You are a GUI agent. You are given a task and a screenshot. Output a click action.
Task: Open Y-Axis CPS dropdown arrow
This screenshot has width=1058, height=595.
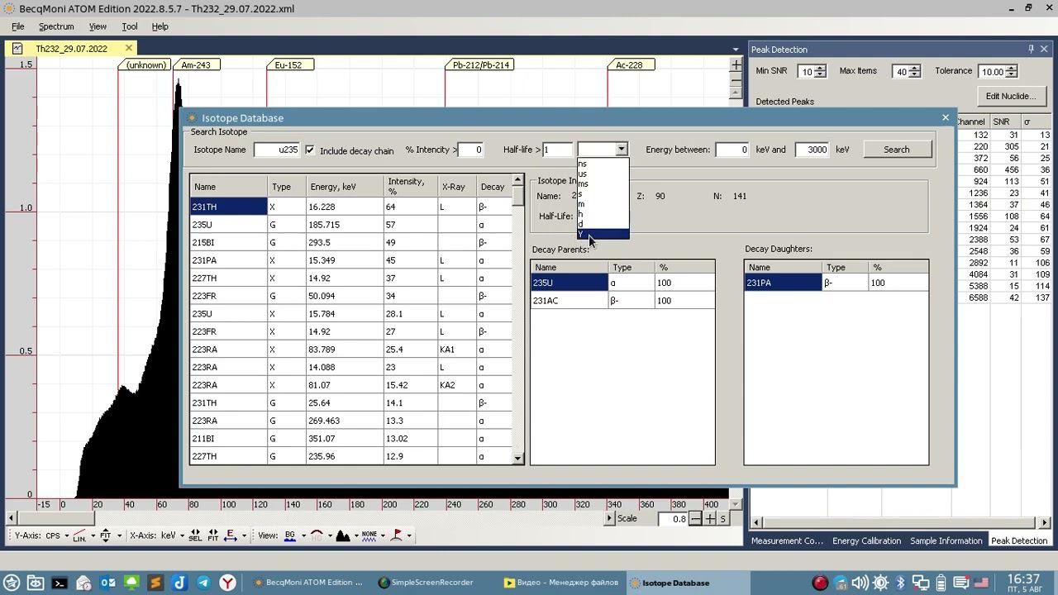coord(66,535)
